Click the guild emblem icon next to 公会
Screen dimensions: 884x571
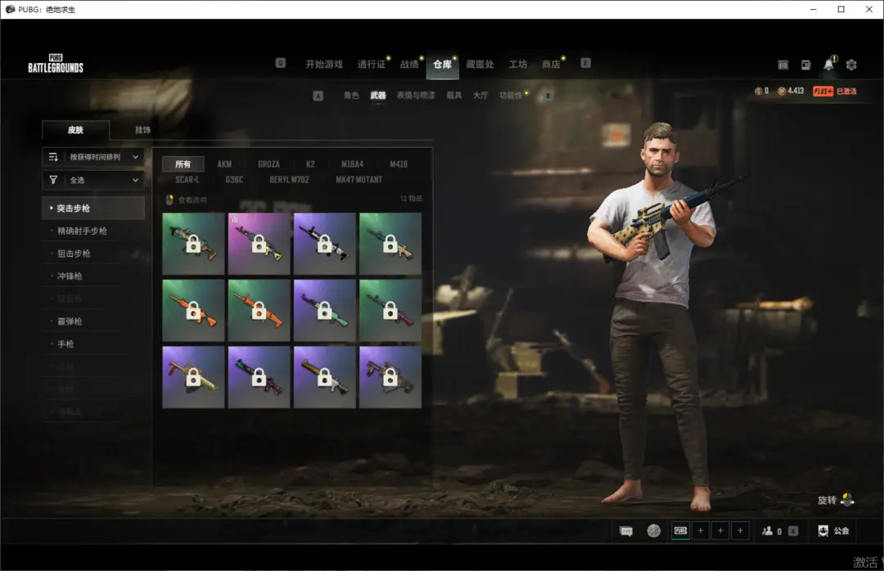[x=823, y=531]
